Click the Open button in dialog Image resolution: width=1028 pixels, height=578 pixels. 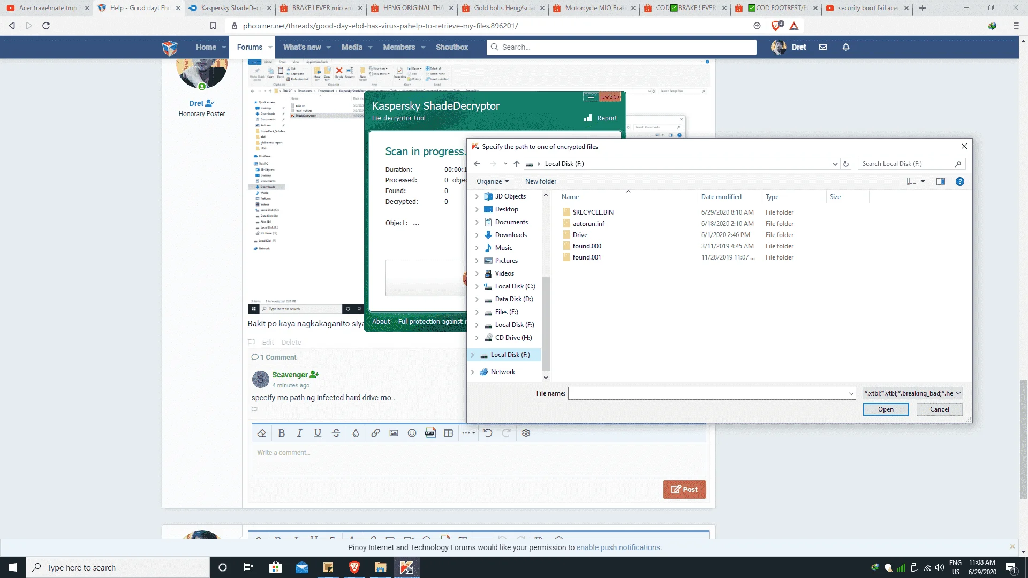coord(886,409)
